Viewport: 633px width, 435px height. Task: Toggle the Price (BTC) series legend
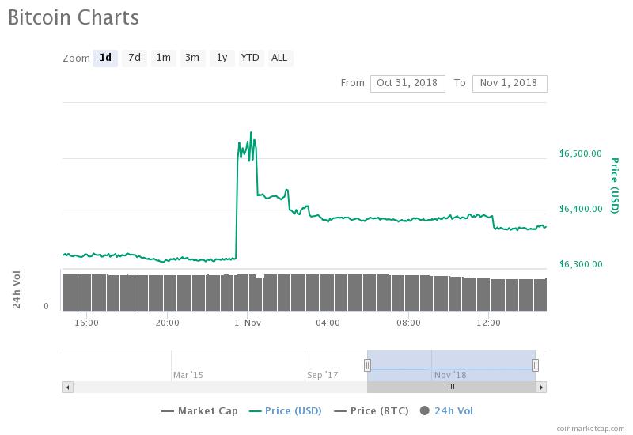click(x=371, y=411)
